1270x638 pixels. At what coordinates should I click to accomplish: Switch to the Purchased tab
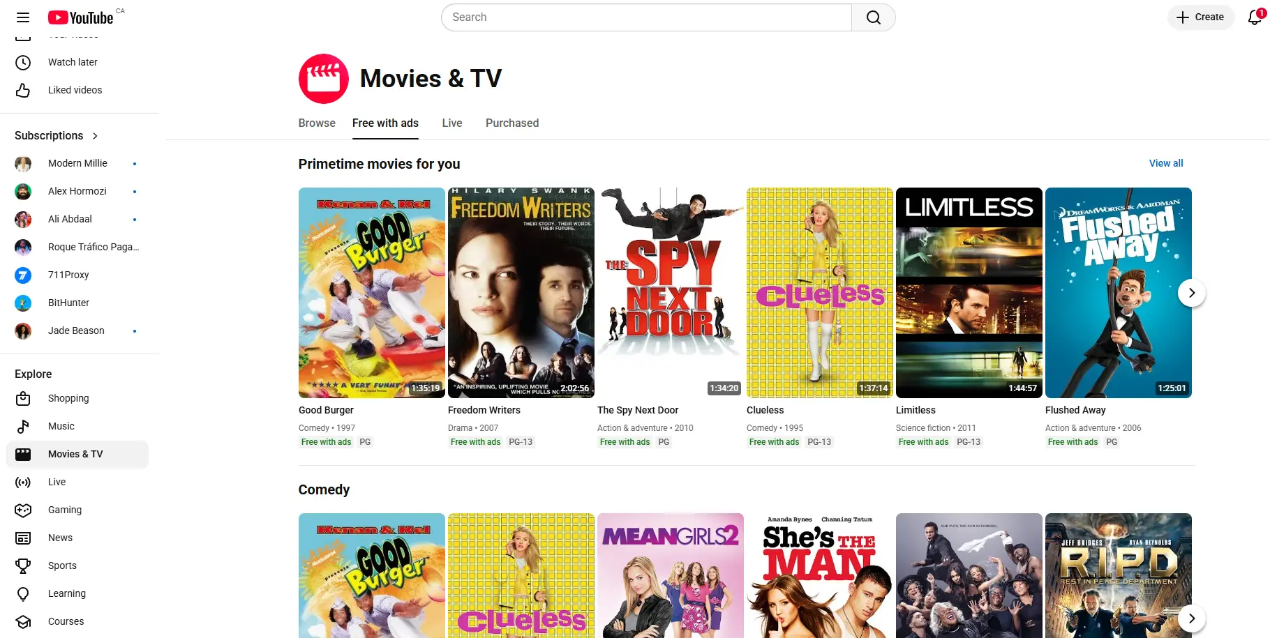[x=511, y=123]
